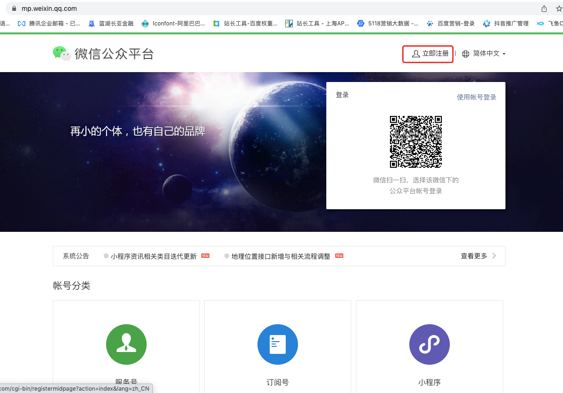563x393 pixels.
Task: Open 百度营销-登录 bookmark
Action: point(451,24)
